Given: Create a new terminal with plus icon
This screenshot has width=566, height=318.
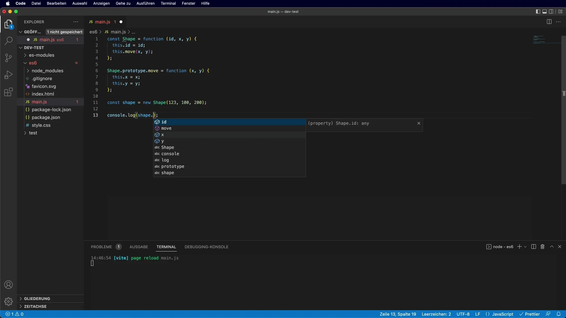Looking at the screenshot, I should pos(519,247).
